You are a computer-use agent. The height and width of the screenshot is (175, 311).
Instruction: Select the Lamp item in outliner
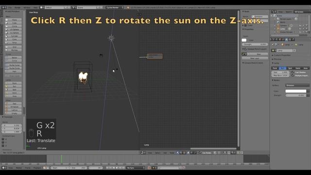pyautogui.click(x=282, y=29)
